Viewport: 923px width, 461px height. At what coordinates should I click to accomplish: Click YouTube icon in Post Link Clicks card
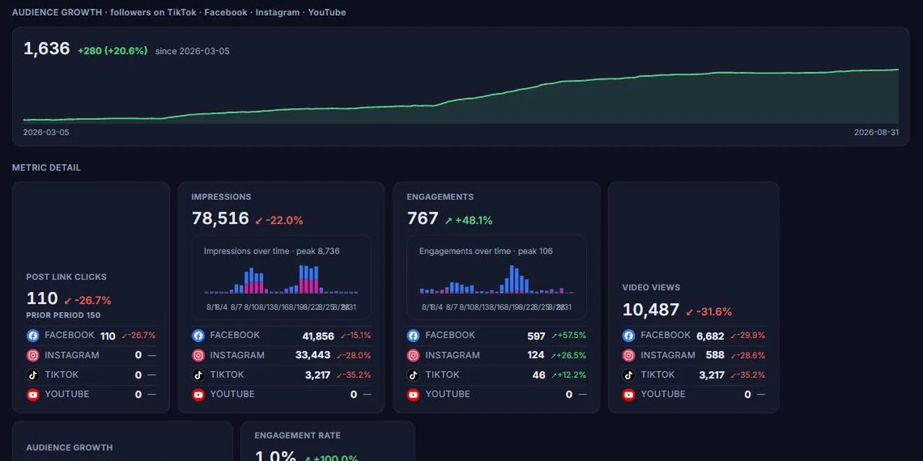(x=33, y=394)
